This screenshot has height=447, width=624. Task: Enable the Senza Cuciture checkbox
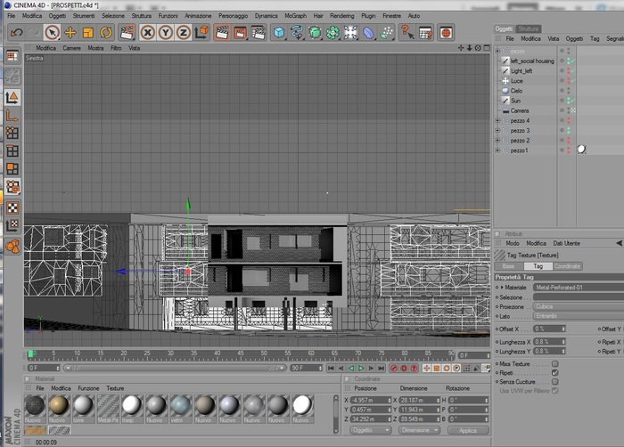pos(554,381)
